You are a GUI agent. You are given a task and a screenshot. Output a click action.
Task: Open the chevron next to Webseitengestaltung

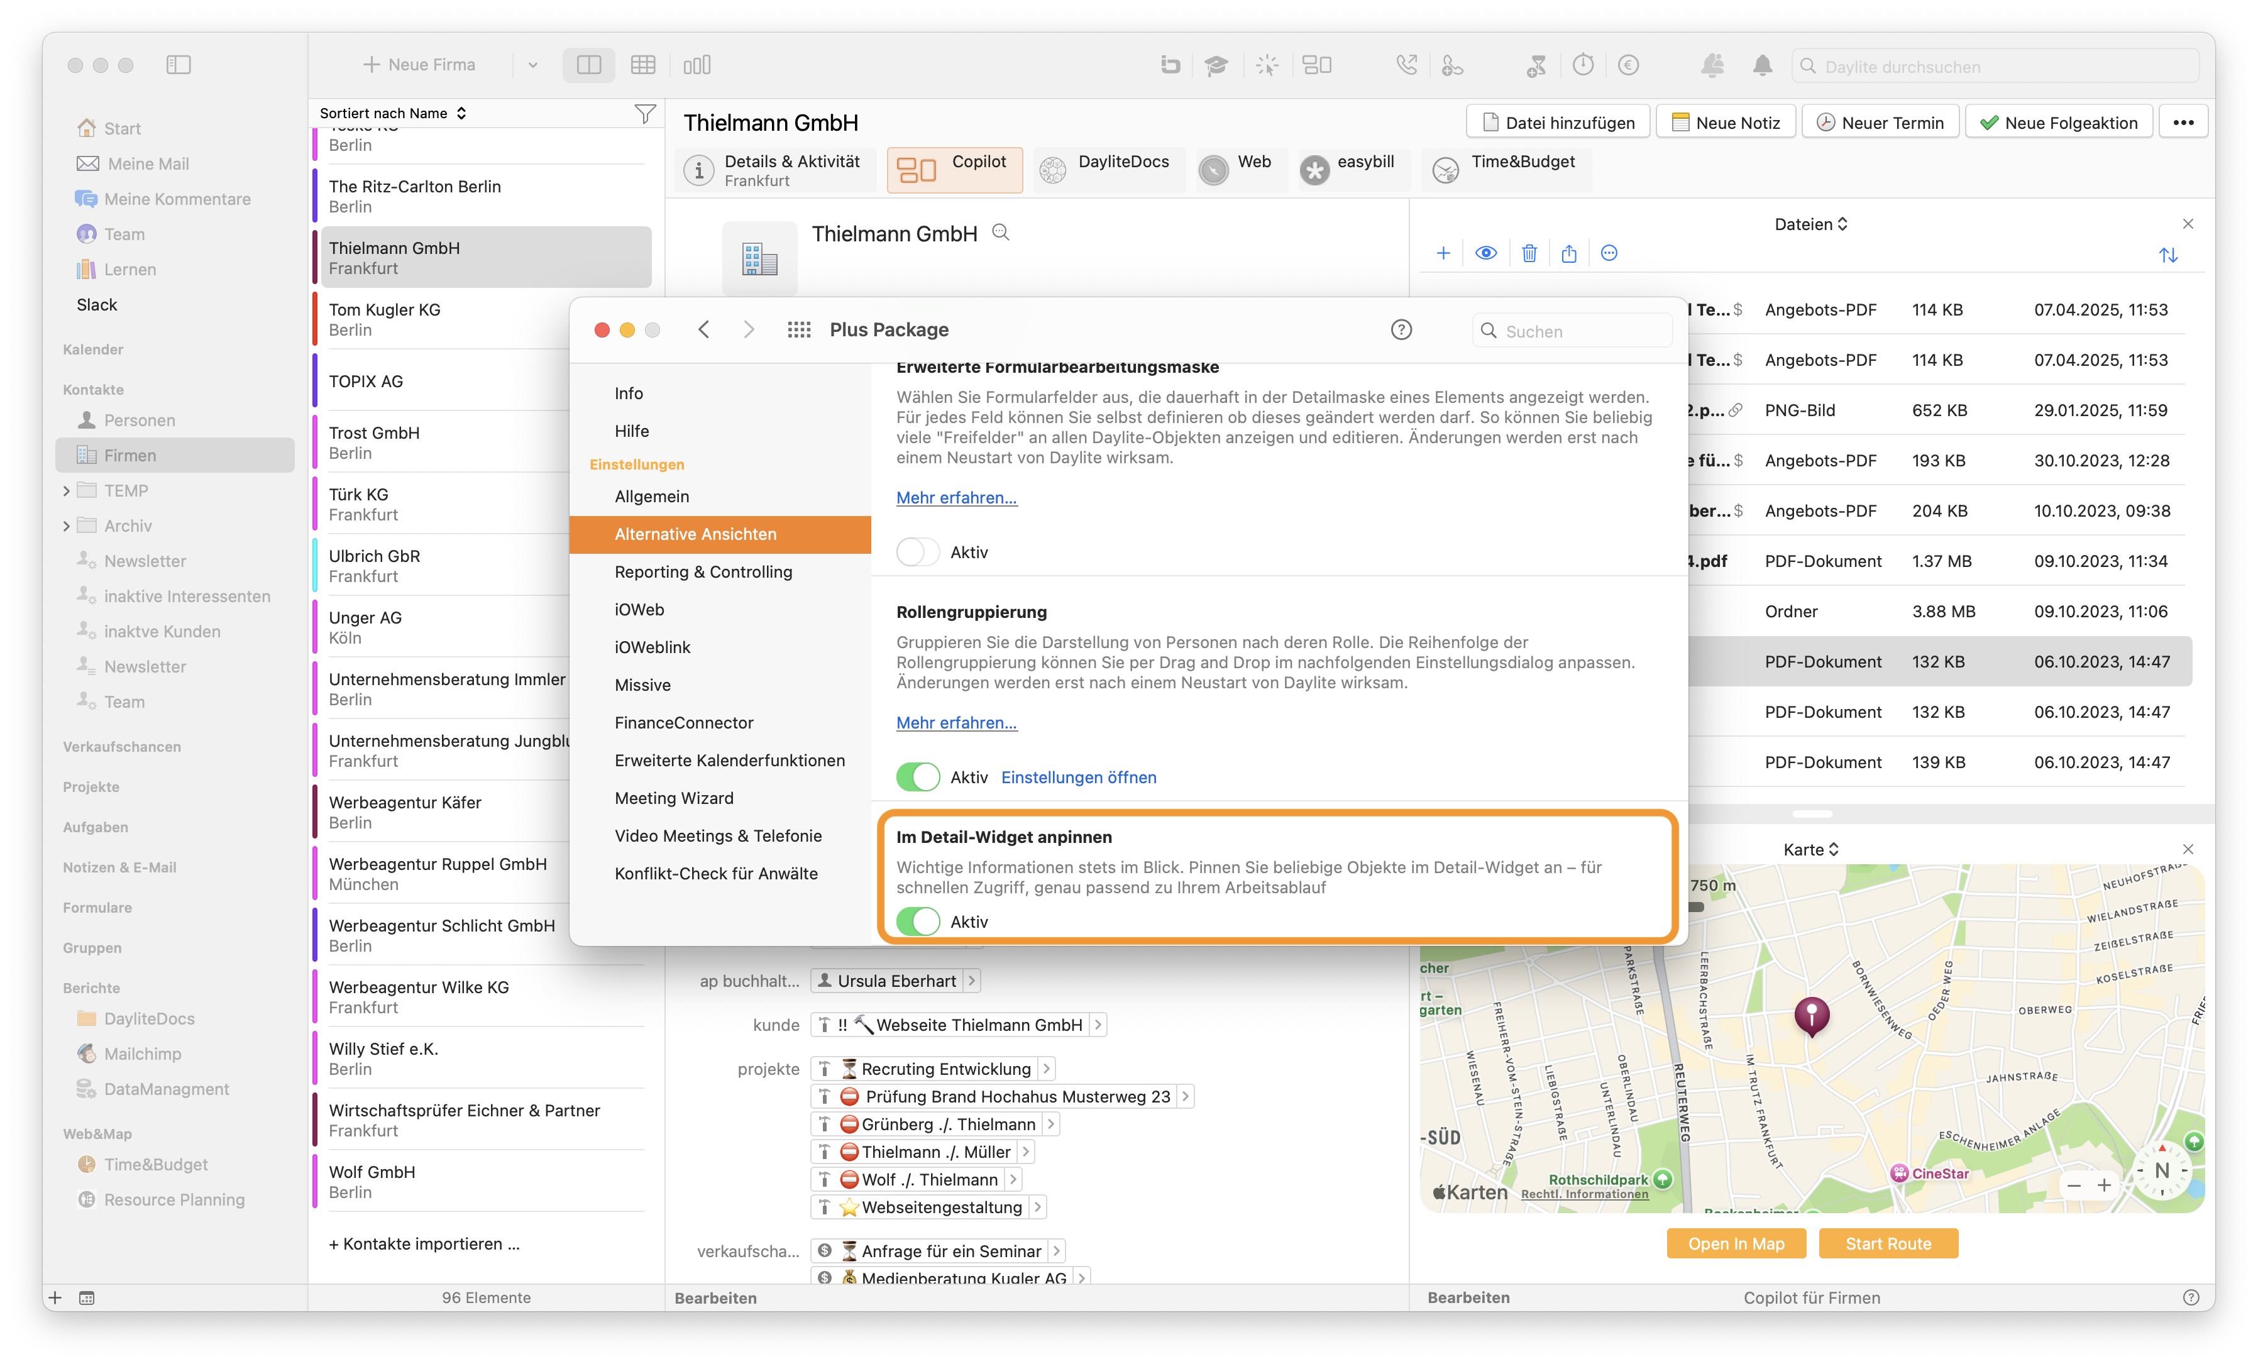[1037, 1207]
